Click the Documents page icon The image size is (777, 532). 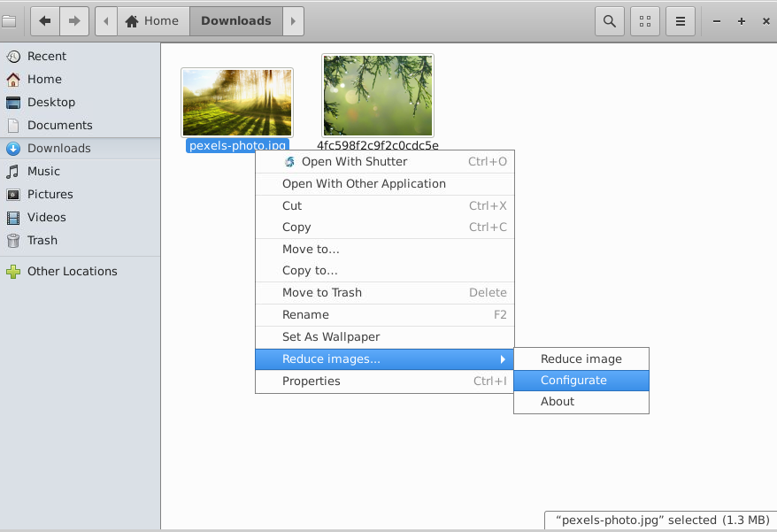pos(13,126)
